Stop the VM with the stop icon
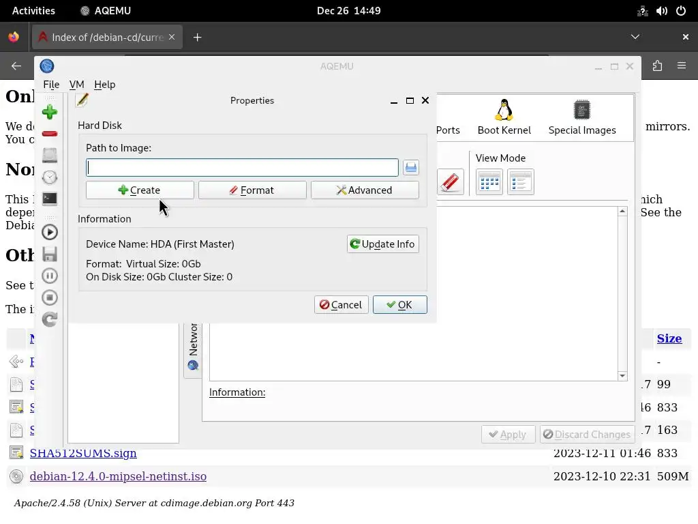 pyautogui.click(x=49, y=297)
